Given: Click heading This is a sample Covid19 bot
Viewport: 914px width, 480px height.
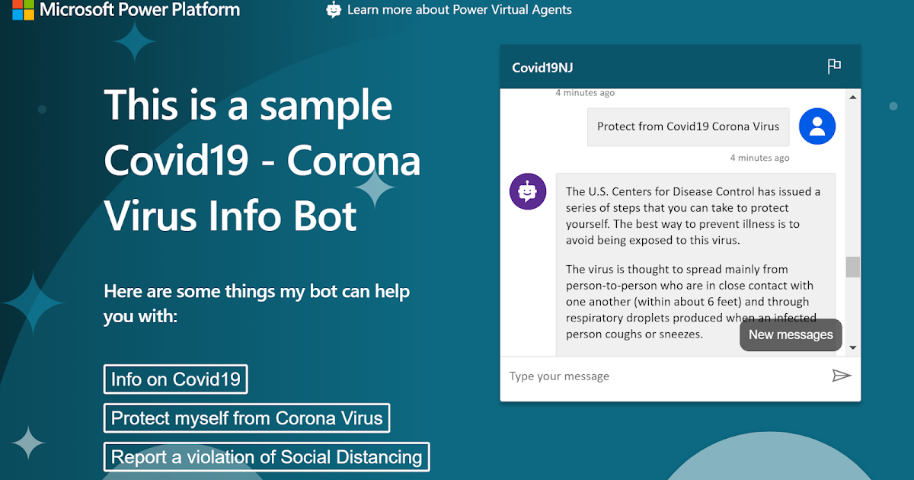Looking at the screenshot, I should point(262,160).
